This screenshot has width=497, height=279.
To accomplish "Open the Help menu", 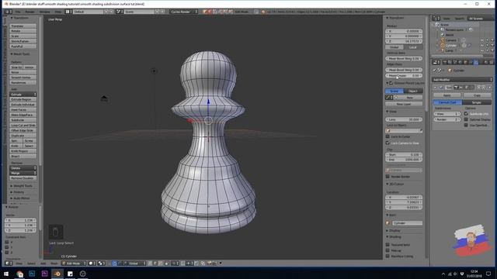I will point(58,12).
